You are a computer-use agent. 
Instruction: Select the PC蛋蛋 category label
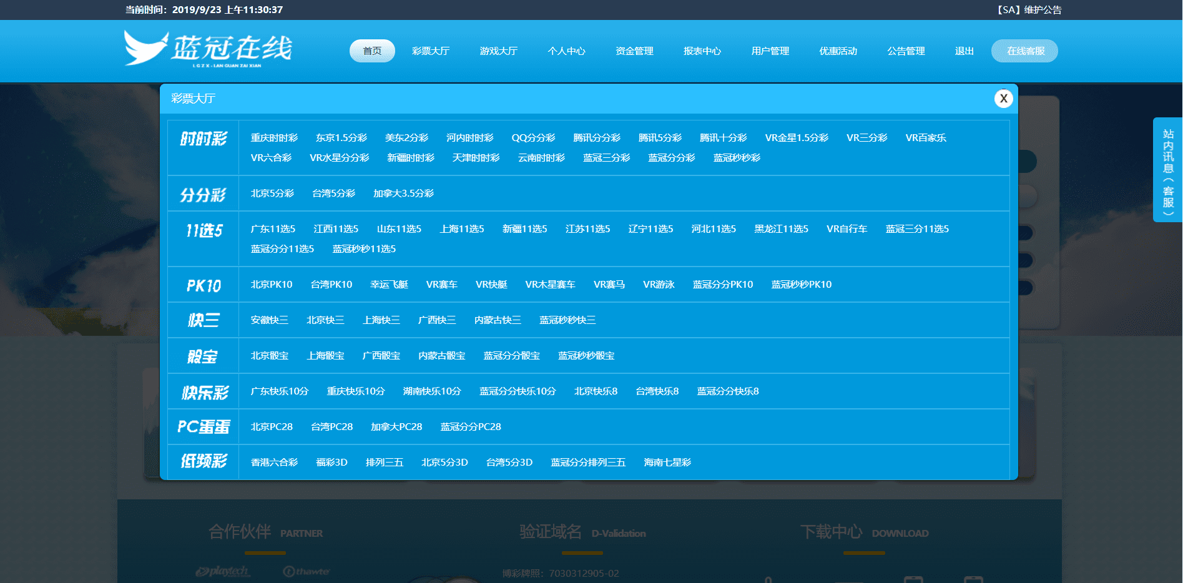tap(203, 427)
